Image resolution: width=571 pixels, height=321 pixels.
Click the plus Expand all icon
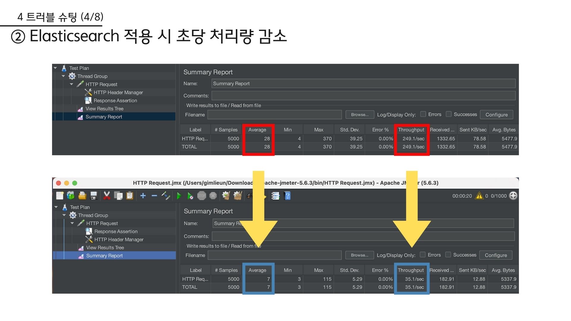(143, 196)
